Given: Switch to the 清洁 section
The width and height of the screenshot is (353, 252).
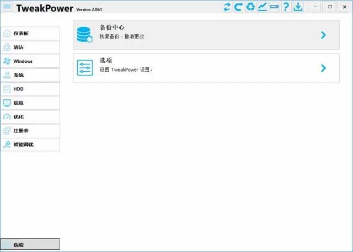Looking at the screenshot, I should [30, 47].
